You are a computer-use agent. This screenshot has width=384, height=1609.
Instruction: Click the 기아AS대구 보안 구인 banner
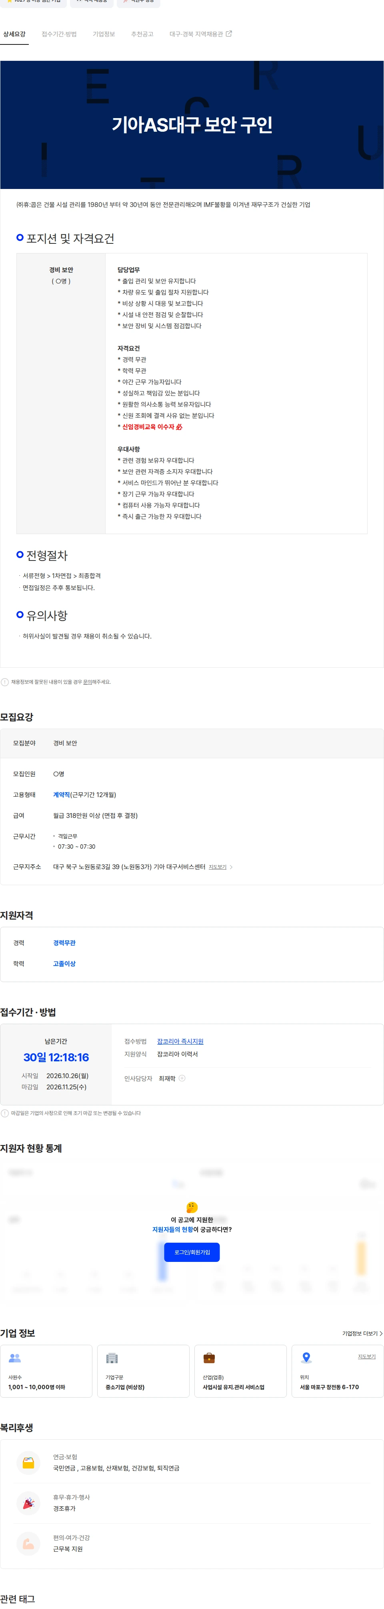coord(192,124)
